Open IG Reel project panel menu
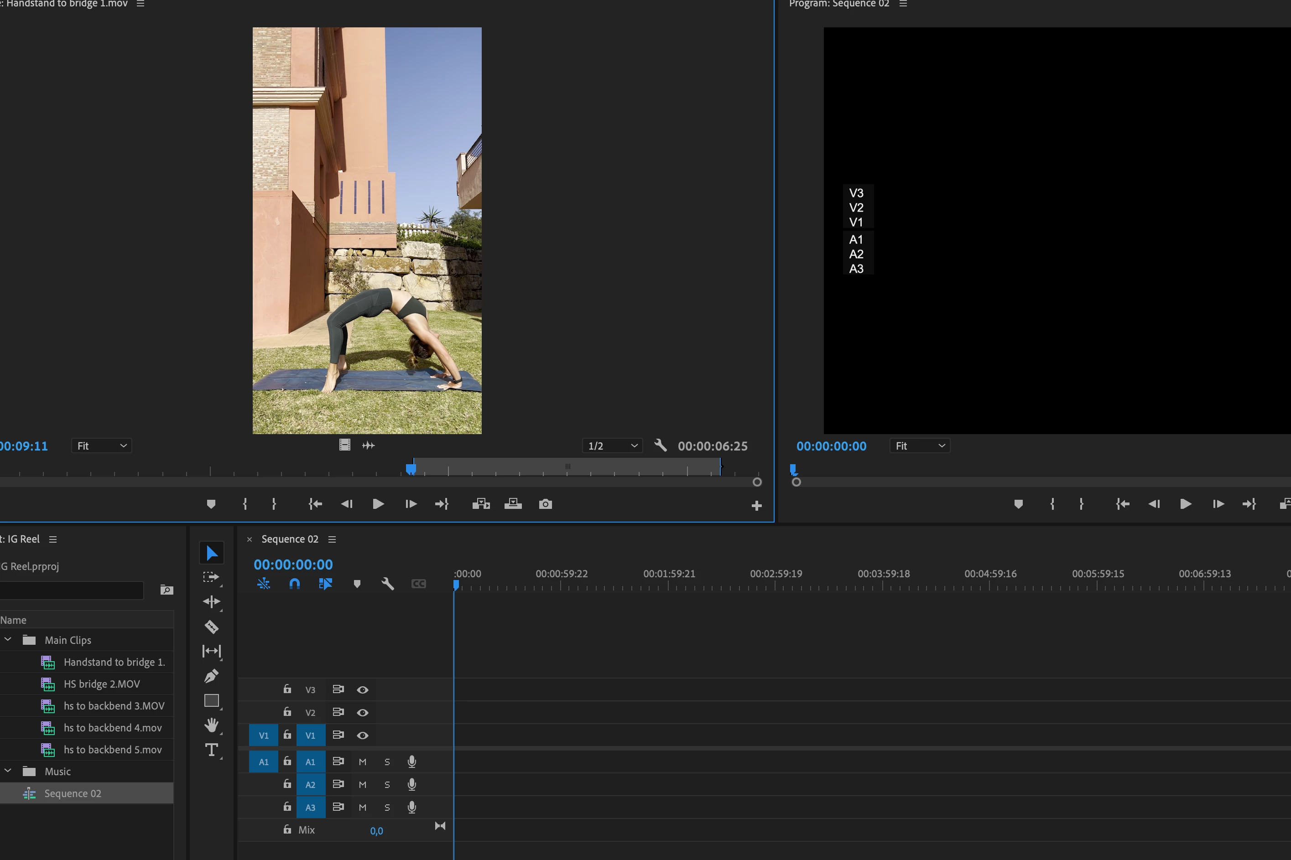Image resolution: width=1291 pixels, height=860 pixels. coord(52,539)
